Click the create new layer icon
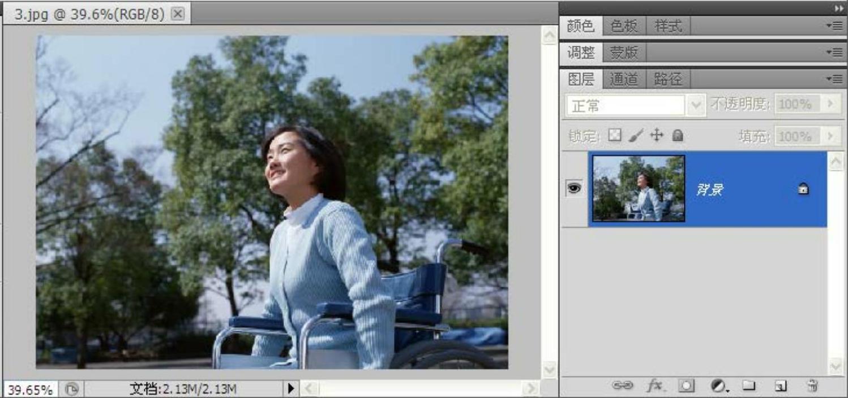The height and width of the screenshot is (398, 848). tap(781, 386)
